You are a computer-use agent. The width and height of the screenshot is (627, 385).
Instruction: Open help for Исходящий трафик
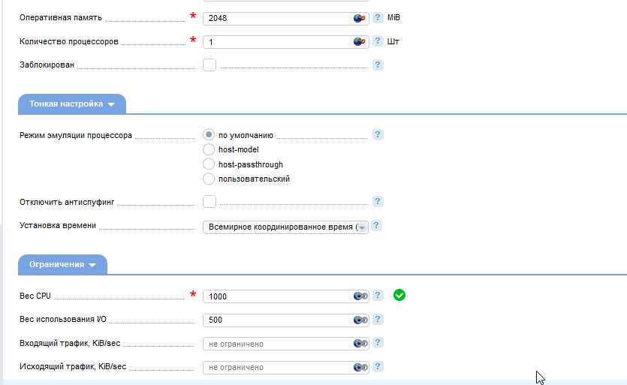click(x=378, y=366)
